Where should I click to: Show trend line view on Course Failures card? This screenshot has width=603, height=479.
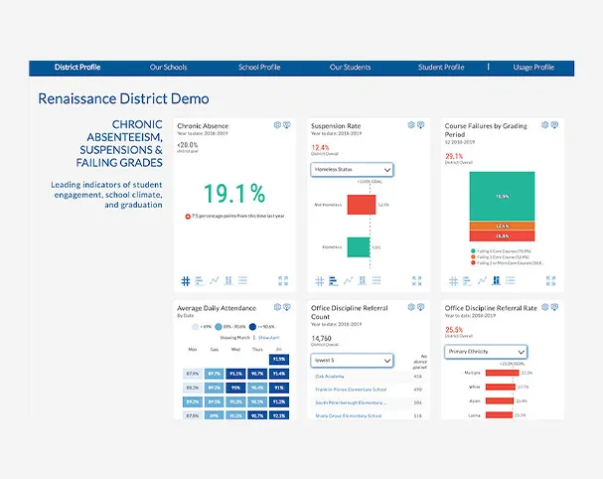click(482, 280)
